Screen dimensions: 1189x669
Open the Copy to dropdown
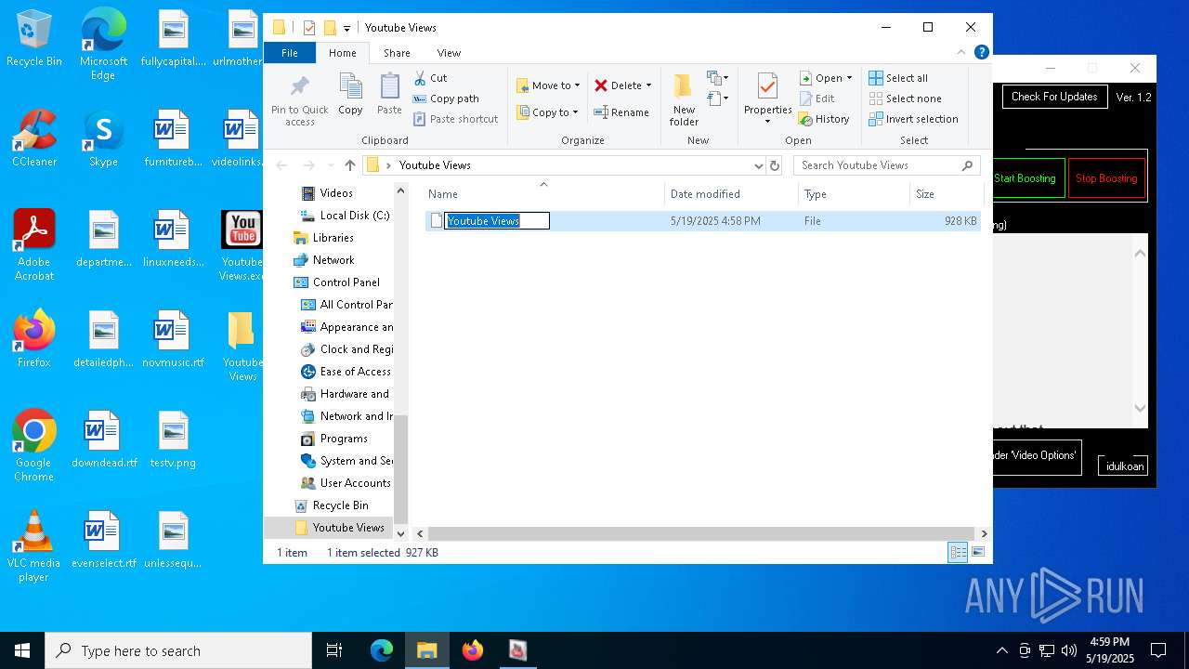click(x=547, y=112)
